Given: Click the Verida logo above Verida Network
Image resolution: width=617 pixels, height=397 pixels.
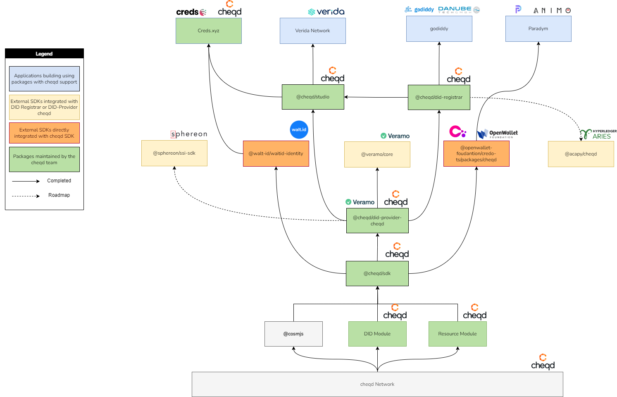Looking at the screenshot, I should point(326,12).
